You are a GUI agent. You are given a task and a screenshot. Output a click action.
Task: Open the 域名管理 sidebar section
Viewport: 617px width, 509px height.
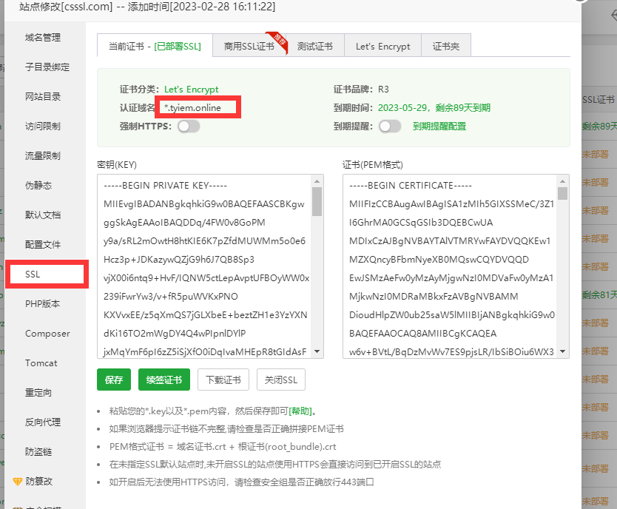pyautogui.click(x=43, y=38)
